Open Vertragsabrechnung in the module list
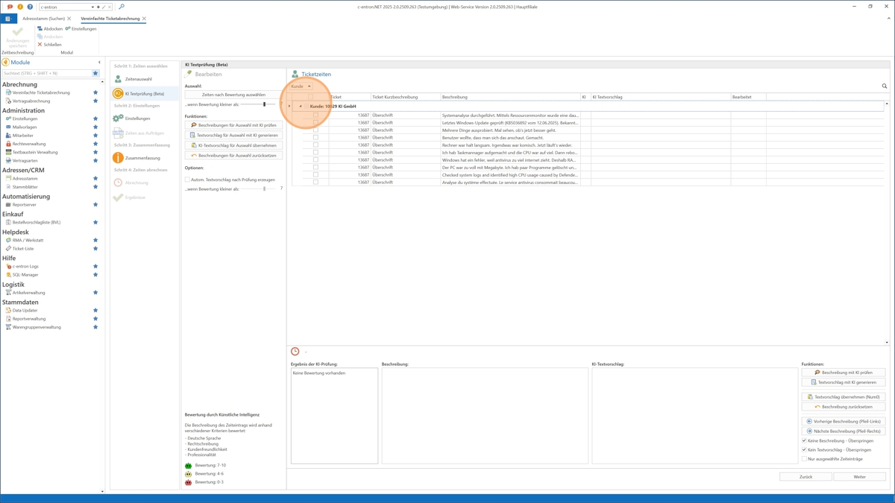The width and height of the screenshot is (895, 503). click(x=31, y=101)
